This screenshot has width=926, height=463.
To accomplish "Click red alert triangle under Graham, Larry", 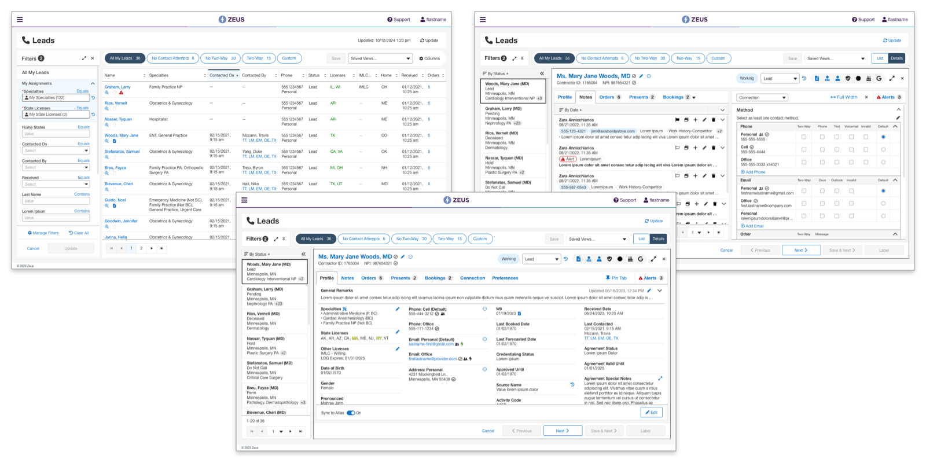I will (x=121, y=93).
